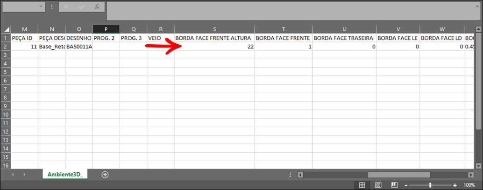Select column V header

point(398,29)
